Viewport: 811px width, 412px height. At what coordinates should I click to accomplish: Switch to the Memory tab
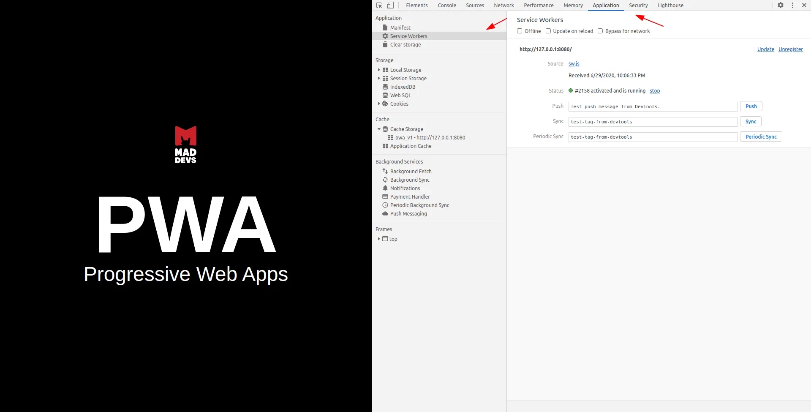(573, 5)
